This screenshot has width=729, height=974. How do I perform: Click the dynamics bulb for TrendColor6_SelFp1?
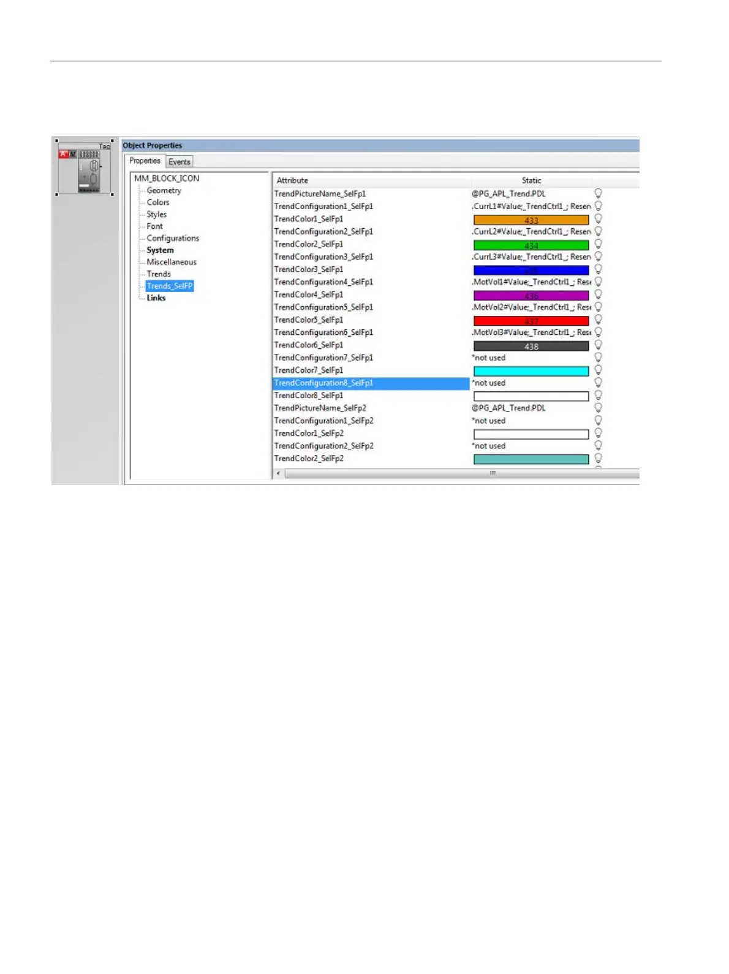[x=598, y=345]
